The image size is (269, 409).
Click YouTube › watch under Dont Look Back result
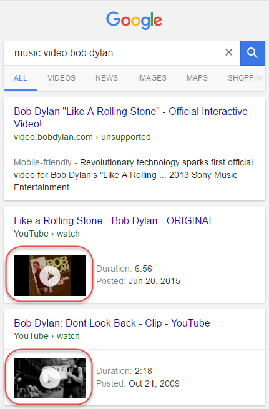(x=47, y=336)
